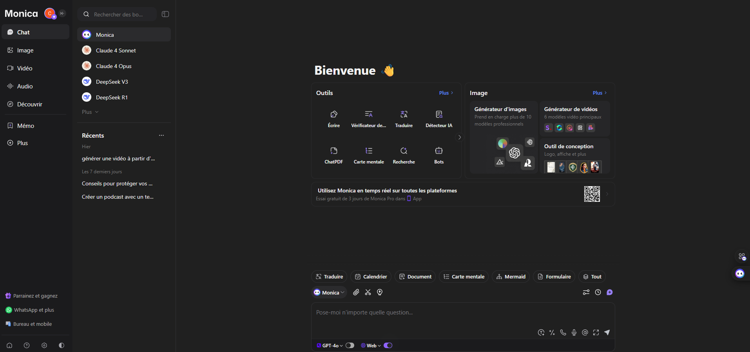750x352 pixels.
Task: Toggle the sidebar panel layout icon
Action: [x=165, y=14]
